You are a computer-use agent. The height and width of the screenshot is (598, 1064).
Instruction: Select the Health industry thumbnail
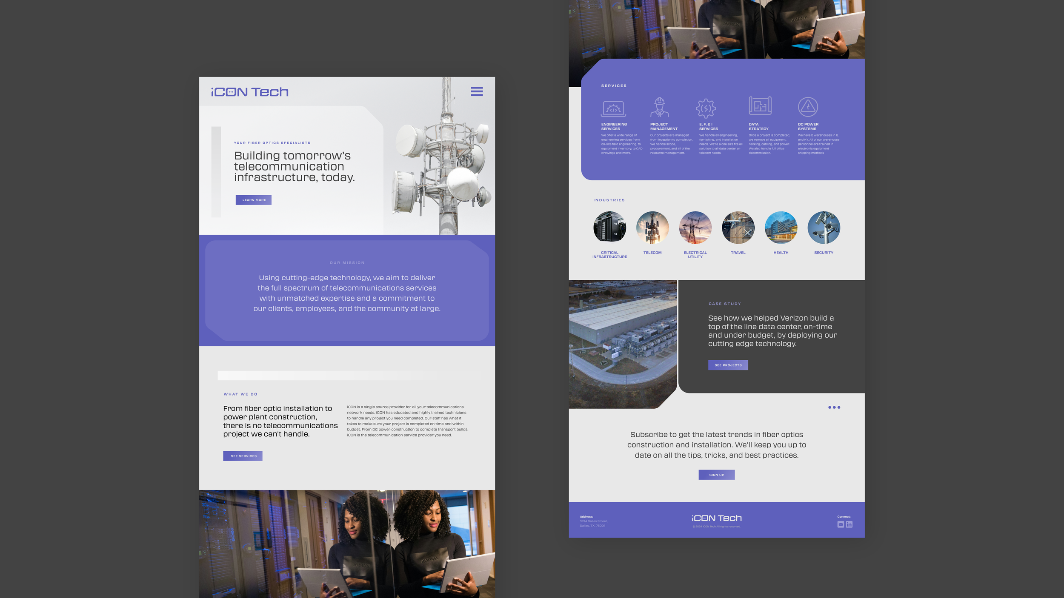pyautogui.click(x=781, y=228)
